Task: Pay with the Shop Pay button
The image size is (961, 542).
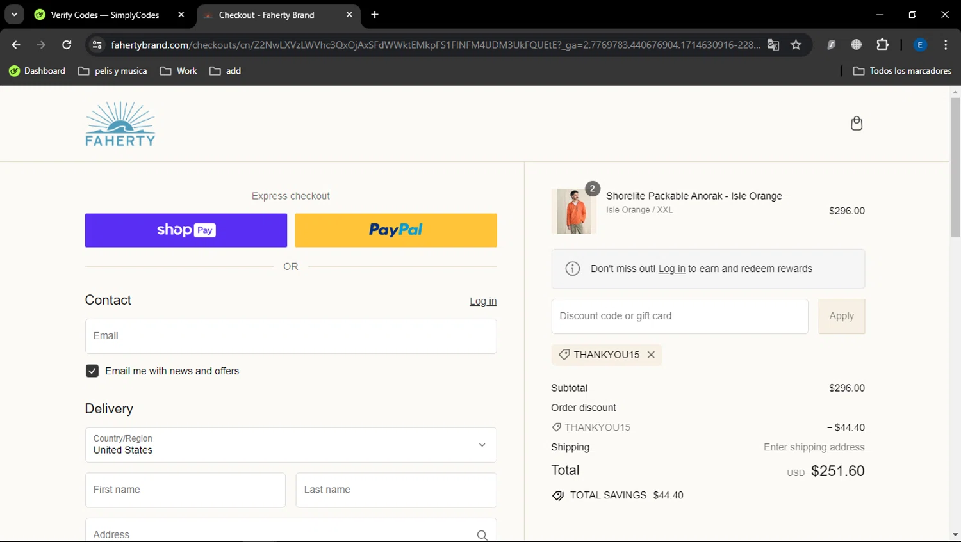Action: tap(186, 230)
